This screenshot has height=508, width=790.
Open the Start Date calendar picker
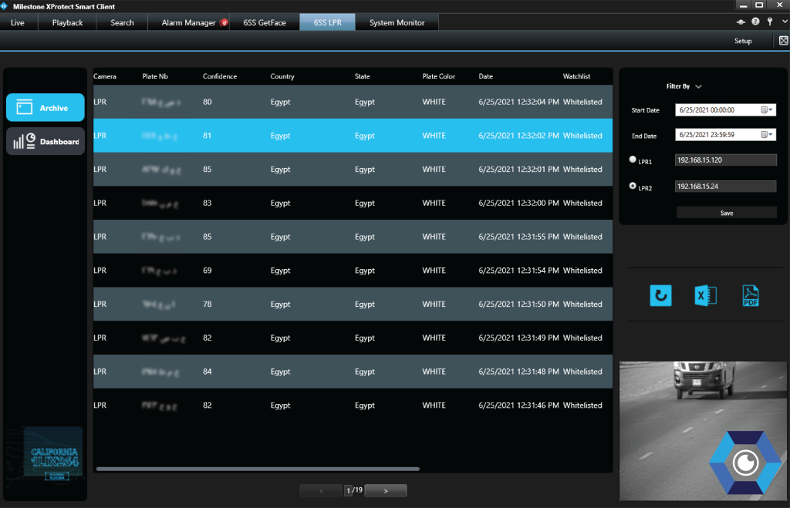(x=766, y=109)
